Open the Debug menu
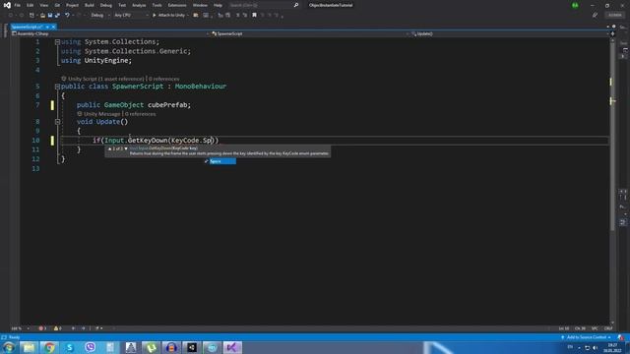 pos(106,5)
